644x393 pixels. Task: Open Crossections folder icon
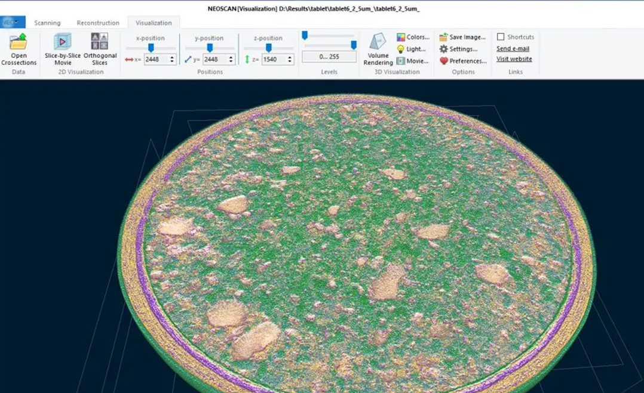coord(19,43)
